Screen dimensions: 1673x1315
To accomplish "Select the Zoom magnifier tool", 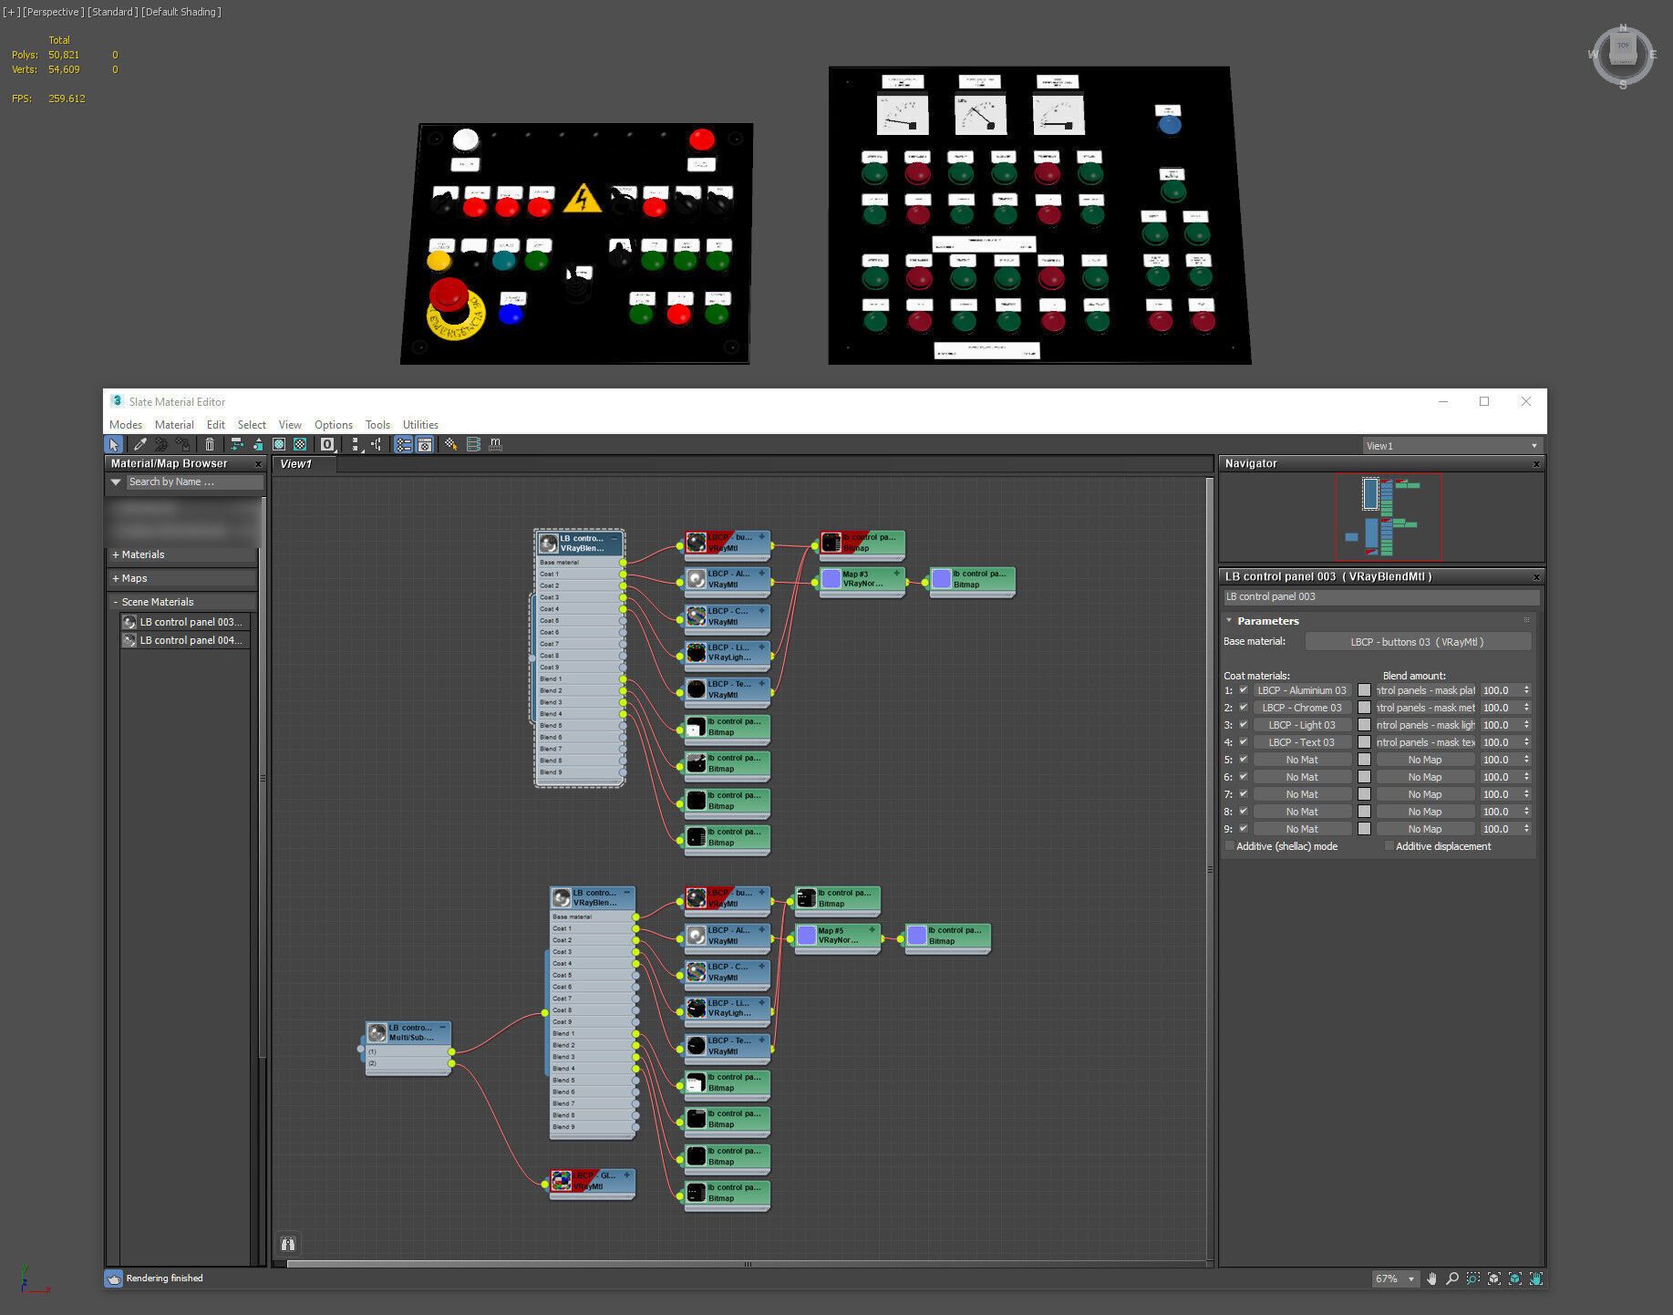I will tap(1452, 1279).
